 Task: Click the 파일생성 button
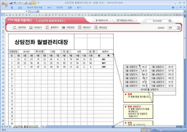68,27
